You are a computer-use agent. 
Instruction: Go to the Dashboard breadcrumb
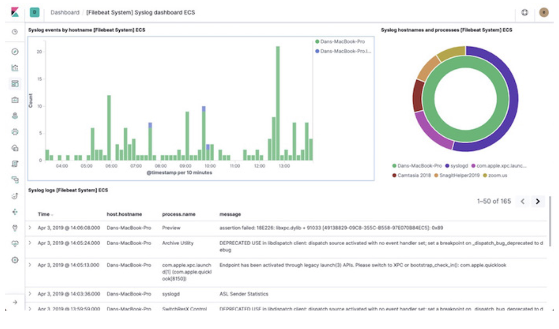pyautogui.click(x=65, y=12)
